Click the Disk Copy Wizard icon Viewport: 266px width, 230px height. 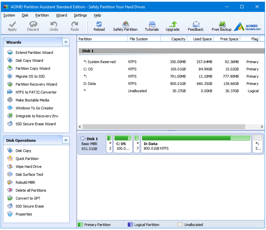tap(10, 60)
